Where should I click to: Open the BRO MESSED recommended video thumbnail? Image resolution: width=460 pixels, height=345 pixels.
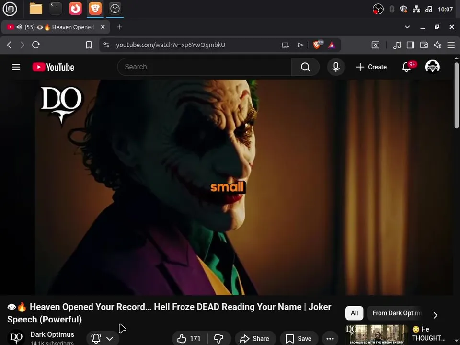pyautogui.click(x=377, y=334)
